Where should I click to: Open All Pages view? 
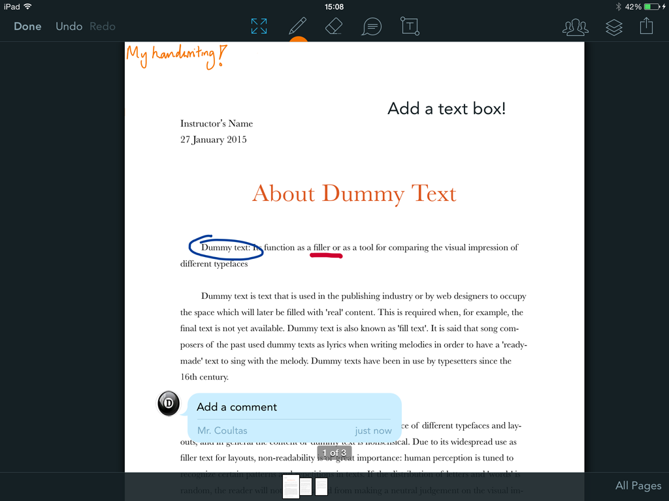point(638,485)
